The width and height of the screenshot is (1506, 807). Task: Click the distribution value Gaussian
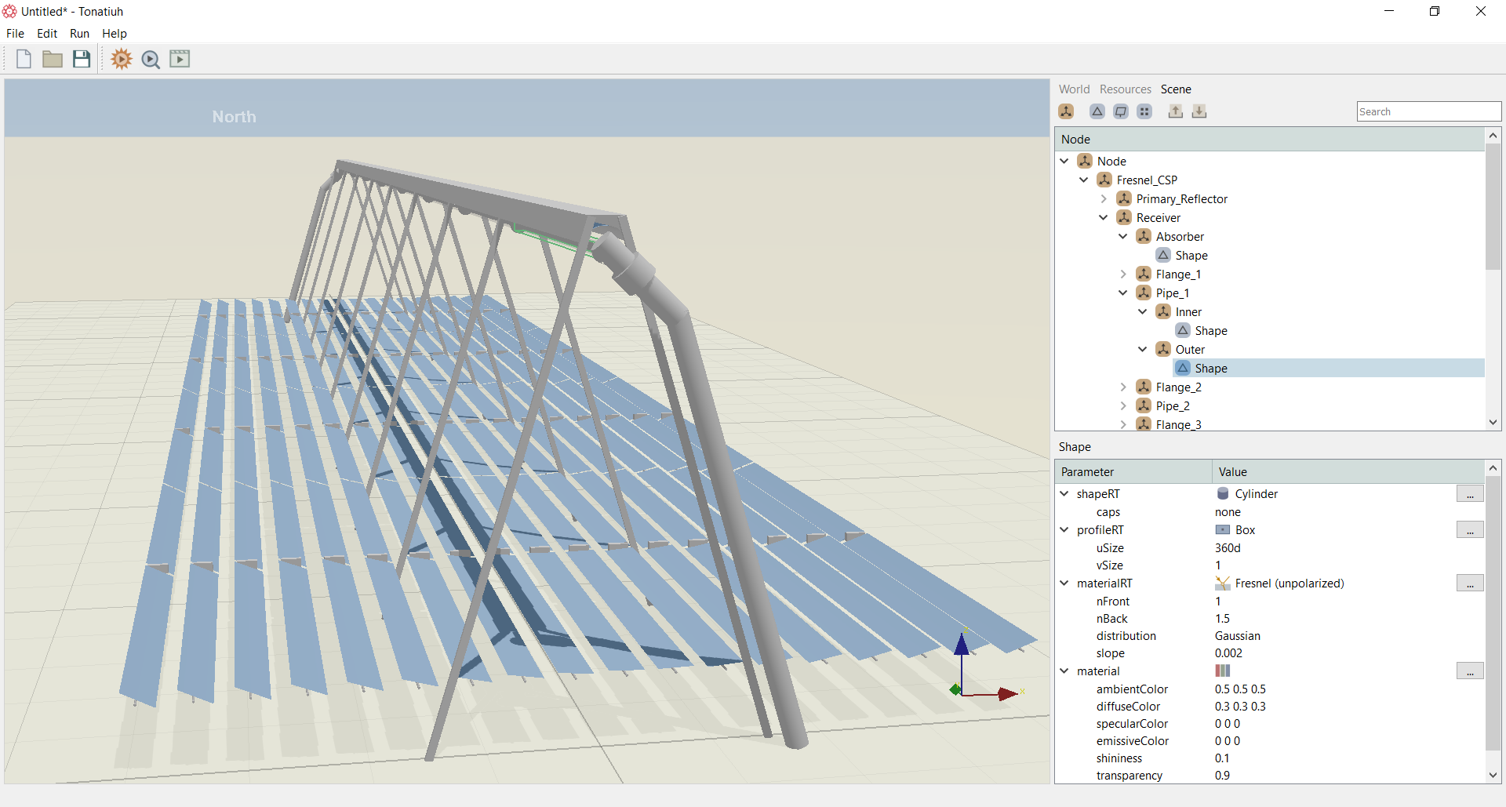[1238, 635]
